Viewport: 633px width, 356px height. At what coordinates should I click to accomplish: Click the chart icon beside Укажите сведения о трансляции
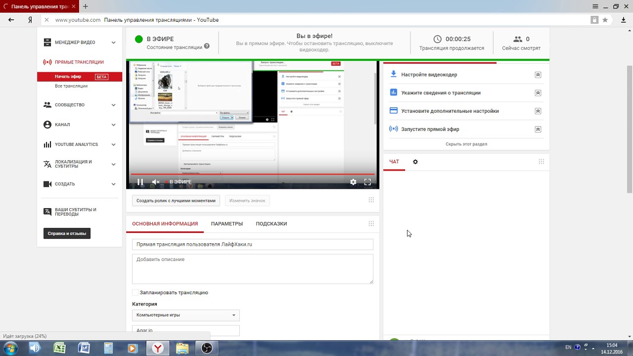click(394, 92)
